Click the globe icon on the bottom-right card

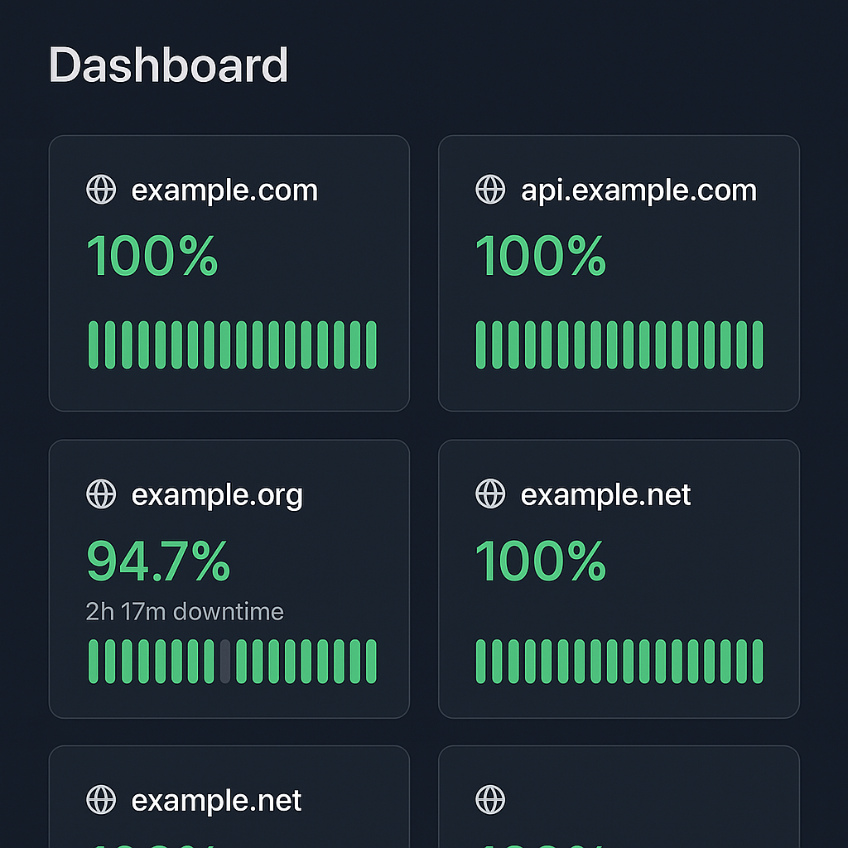point(489,800)
